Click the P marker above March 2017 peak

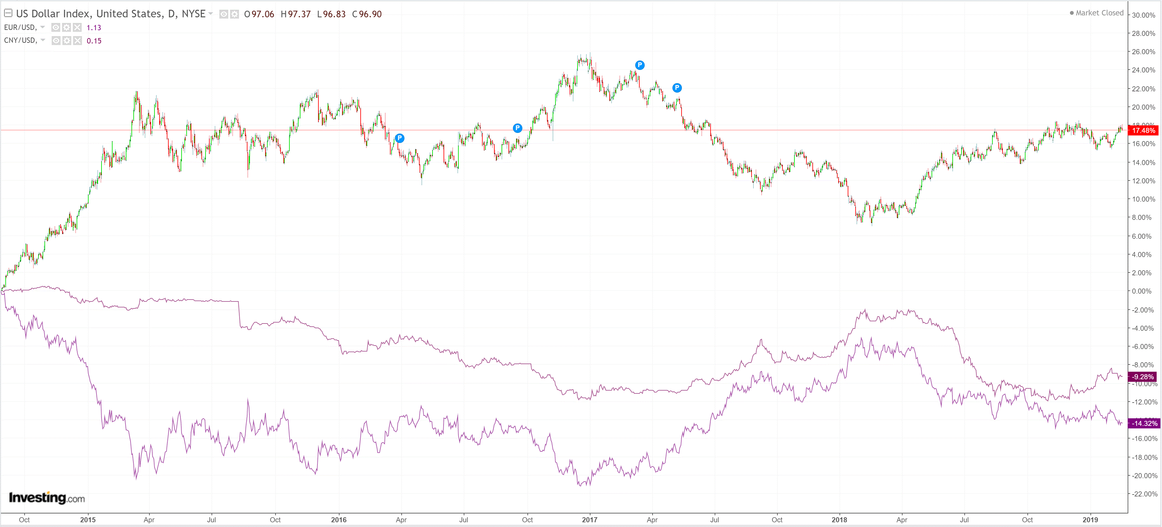click(x=640, y=65)
